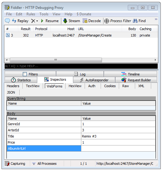Screen dimensions: 162x170
Task: Sort sessions by Result column header
Action: (26, 29)
